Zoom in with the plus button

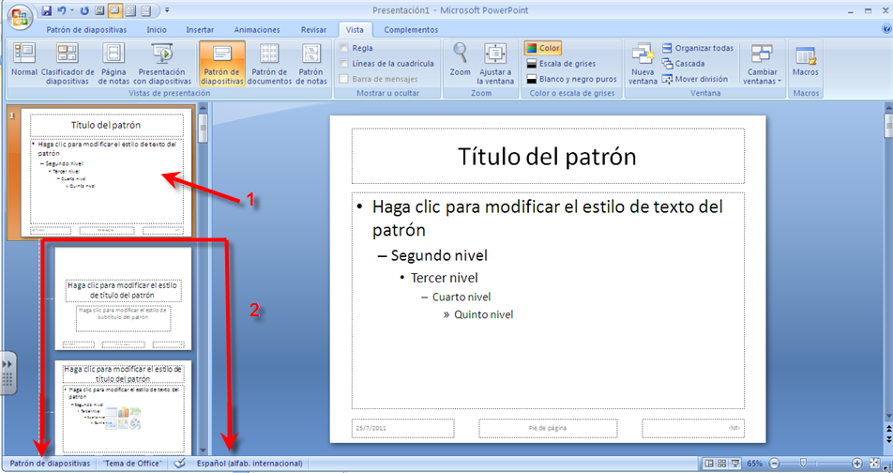coord(857,464)
